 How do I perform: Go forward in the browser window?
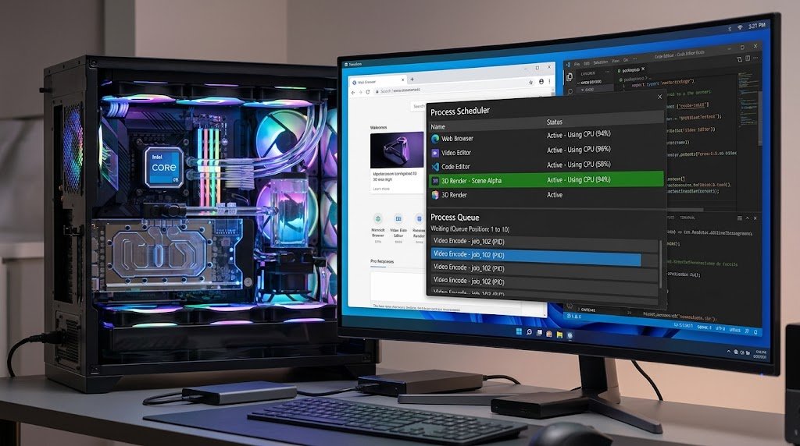(361, 92)
